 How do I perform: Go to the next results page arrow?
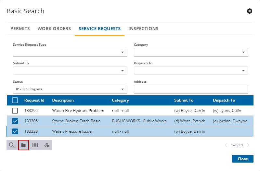point(249,145)
